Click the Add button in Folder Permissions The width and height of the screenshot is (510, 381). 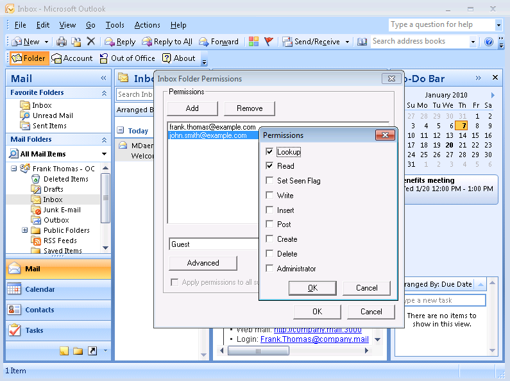point(192,108)
